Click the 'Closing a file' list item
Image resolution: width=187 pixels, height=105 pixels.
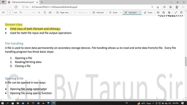coord(23,66)
